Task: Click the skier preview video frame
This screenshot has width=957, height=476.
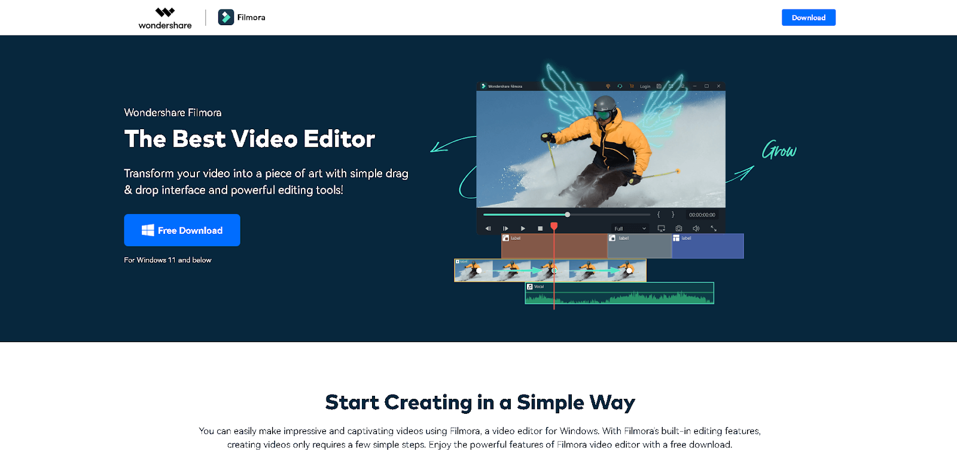Action: pos(601,149)
